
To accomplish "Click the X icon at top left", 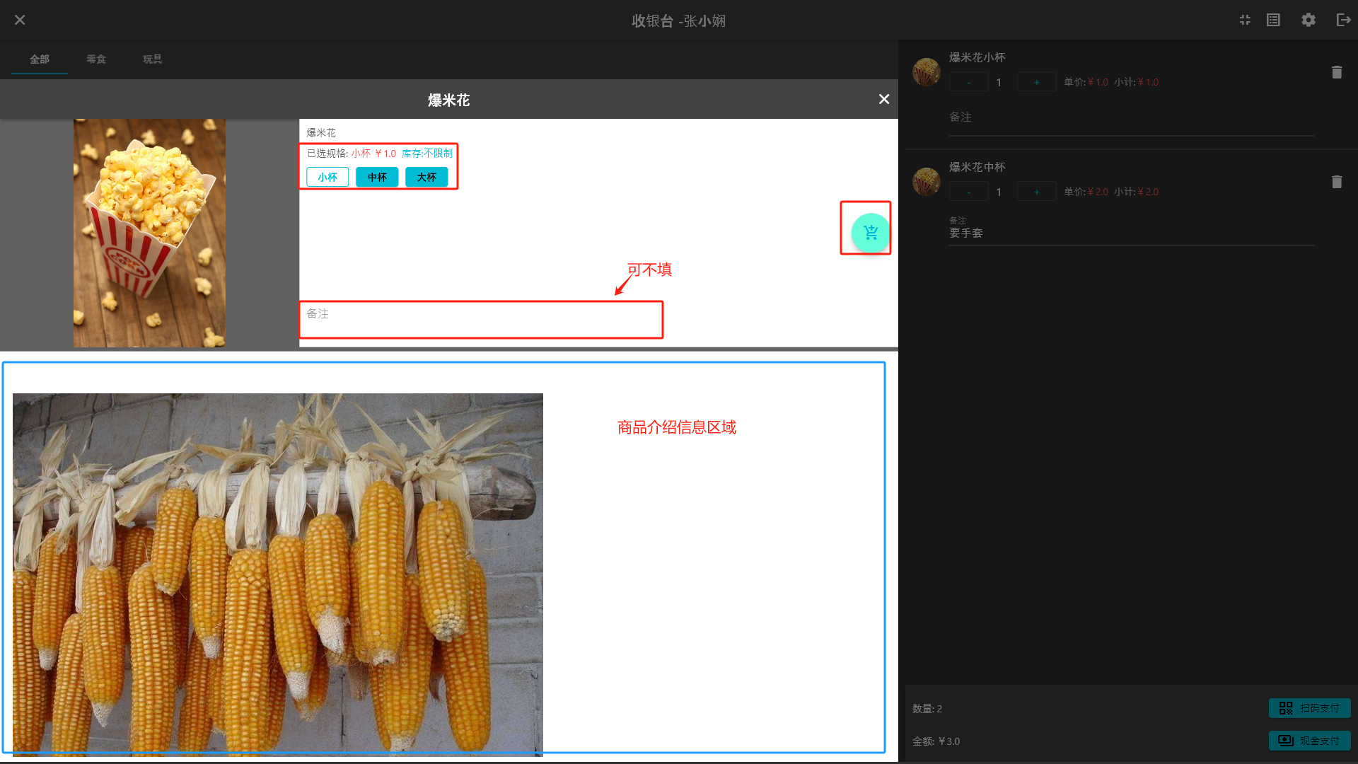I will [x=20, y=20].
